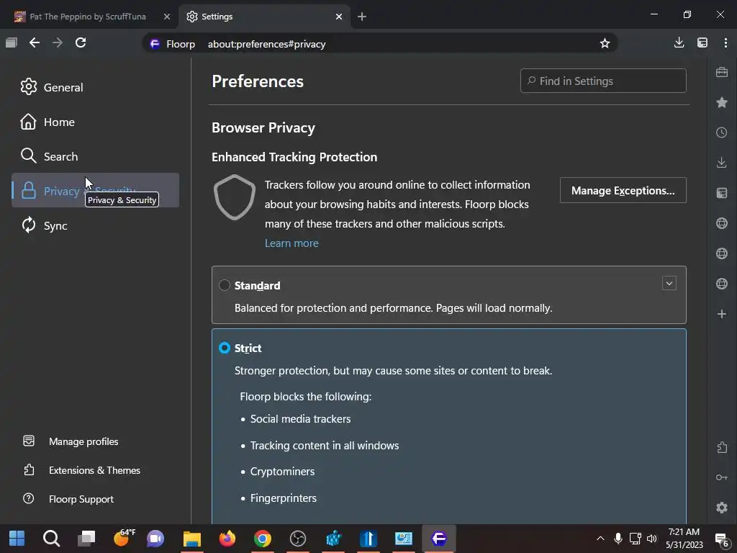Open the briefcase panel in the sidebar
Screen dimensions: 737x553
point(722,72)
